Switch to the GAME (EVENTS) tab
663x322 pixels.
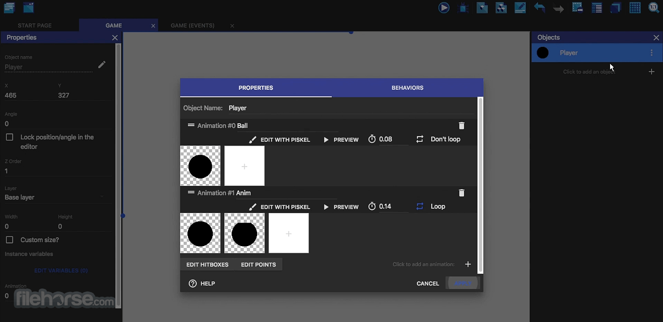click(192, 25)
